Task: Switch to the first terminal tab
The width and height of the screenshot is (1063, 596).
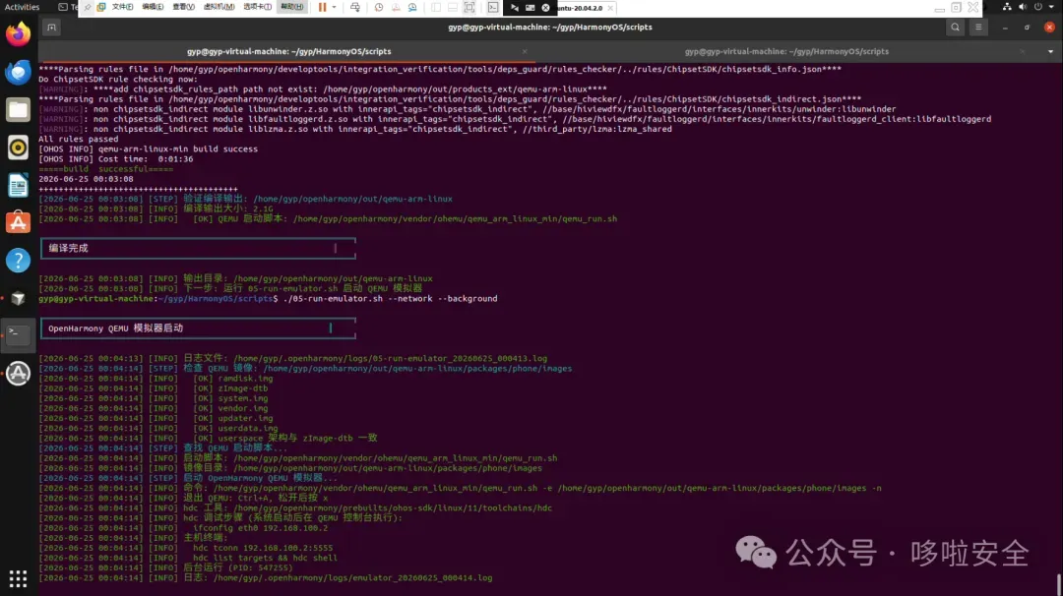Action: point(288,51)
